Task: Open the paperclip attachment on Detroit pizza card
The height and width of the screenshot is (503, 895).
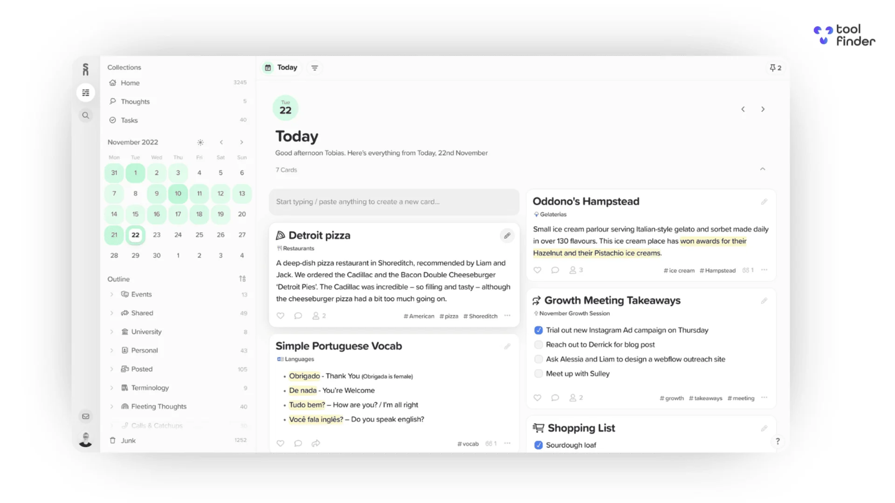Action: click(x=507, y=236)
